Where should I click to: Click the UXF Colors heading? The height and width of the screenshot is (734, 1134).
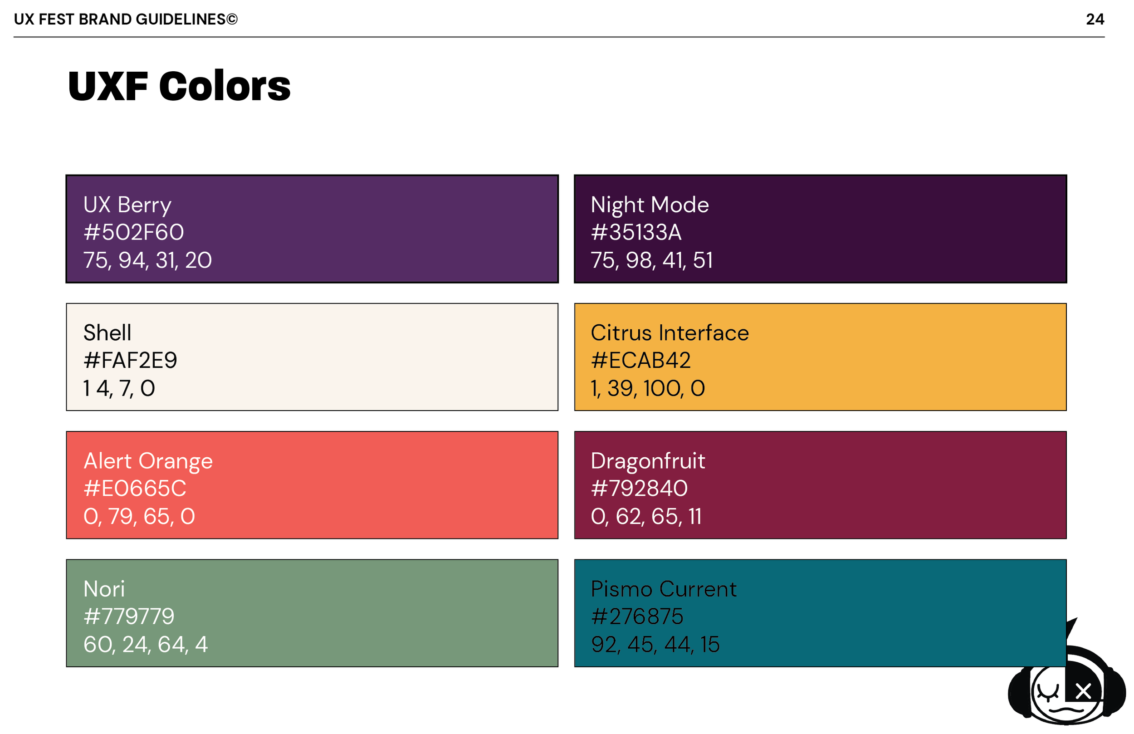[x=179, y=86]
